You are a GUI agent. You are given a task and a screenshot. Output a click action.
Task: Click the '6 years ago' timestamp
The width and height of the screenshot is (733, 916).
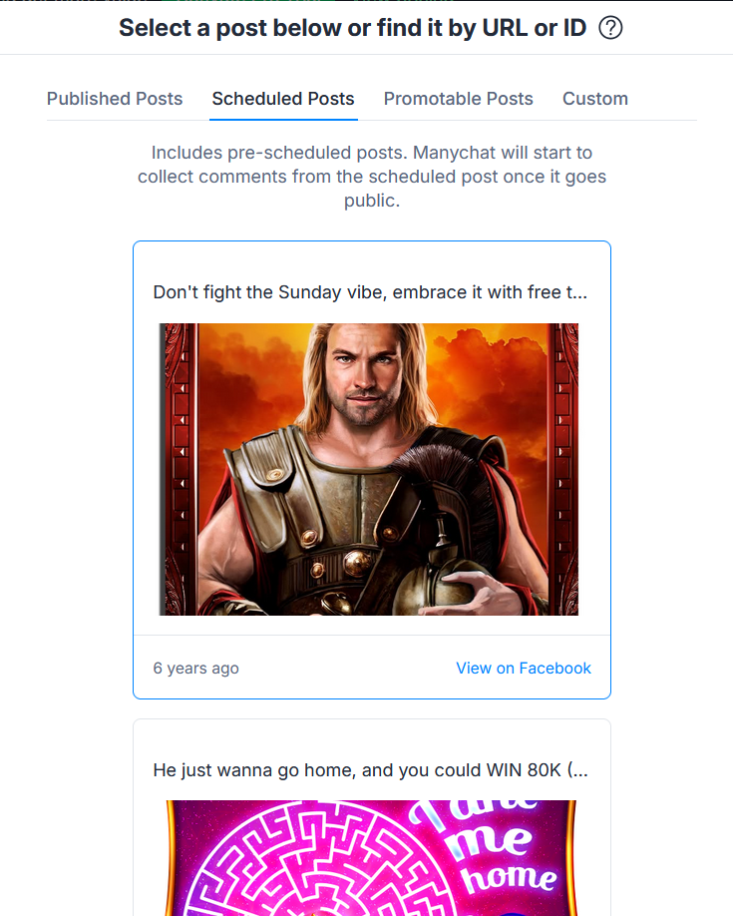click(195, 668)
